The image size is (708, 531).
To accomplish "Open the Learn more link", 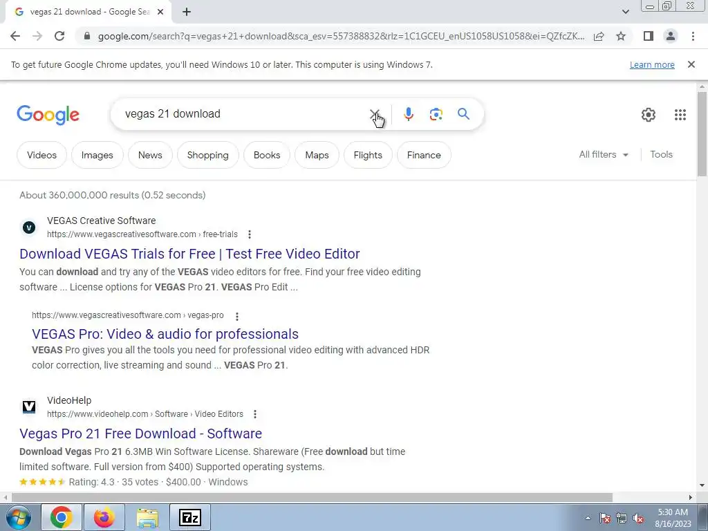I will click(652, 64).
